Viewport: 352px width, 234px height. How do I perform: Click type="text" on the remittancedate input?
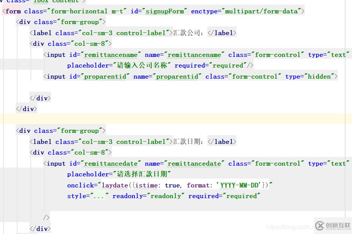coord(329,164)
